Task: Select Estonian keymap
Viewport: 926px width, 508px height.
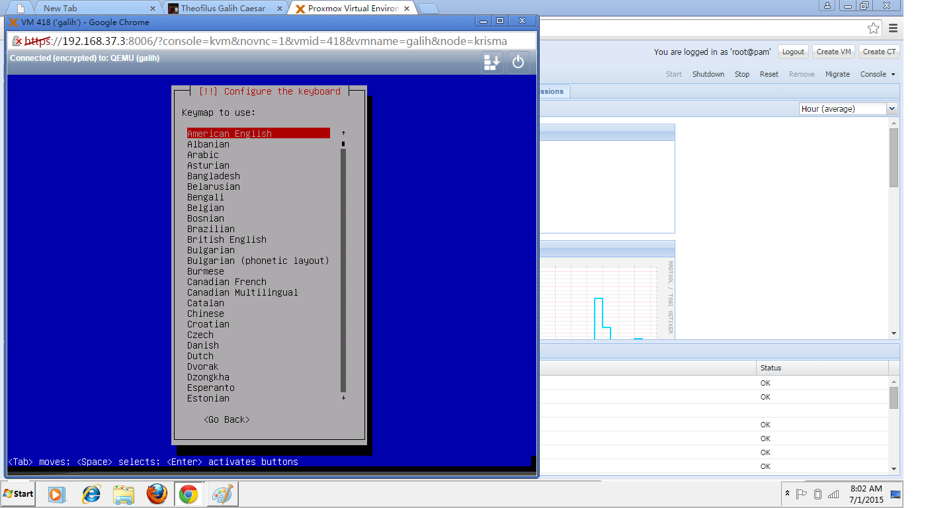Action: (x=208, y=398)
